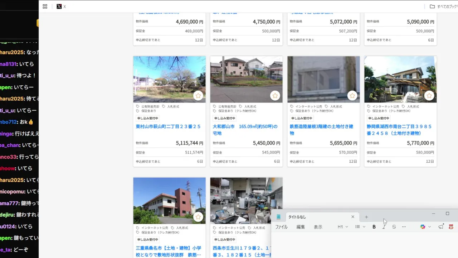View the 三重県桑名市 red brick building photo
458x258 pixels.
169,201
